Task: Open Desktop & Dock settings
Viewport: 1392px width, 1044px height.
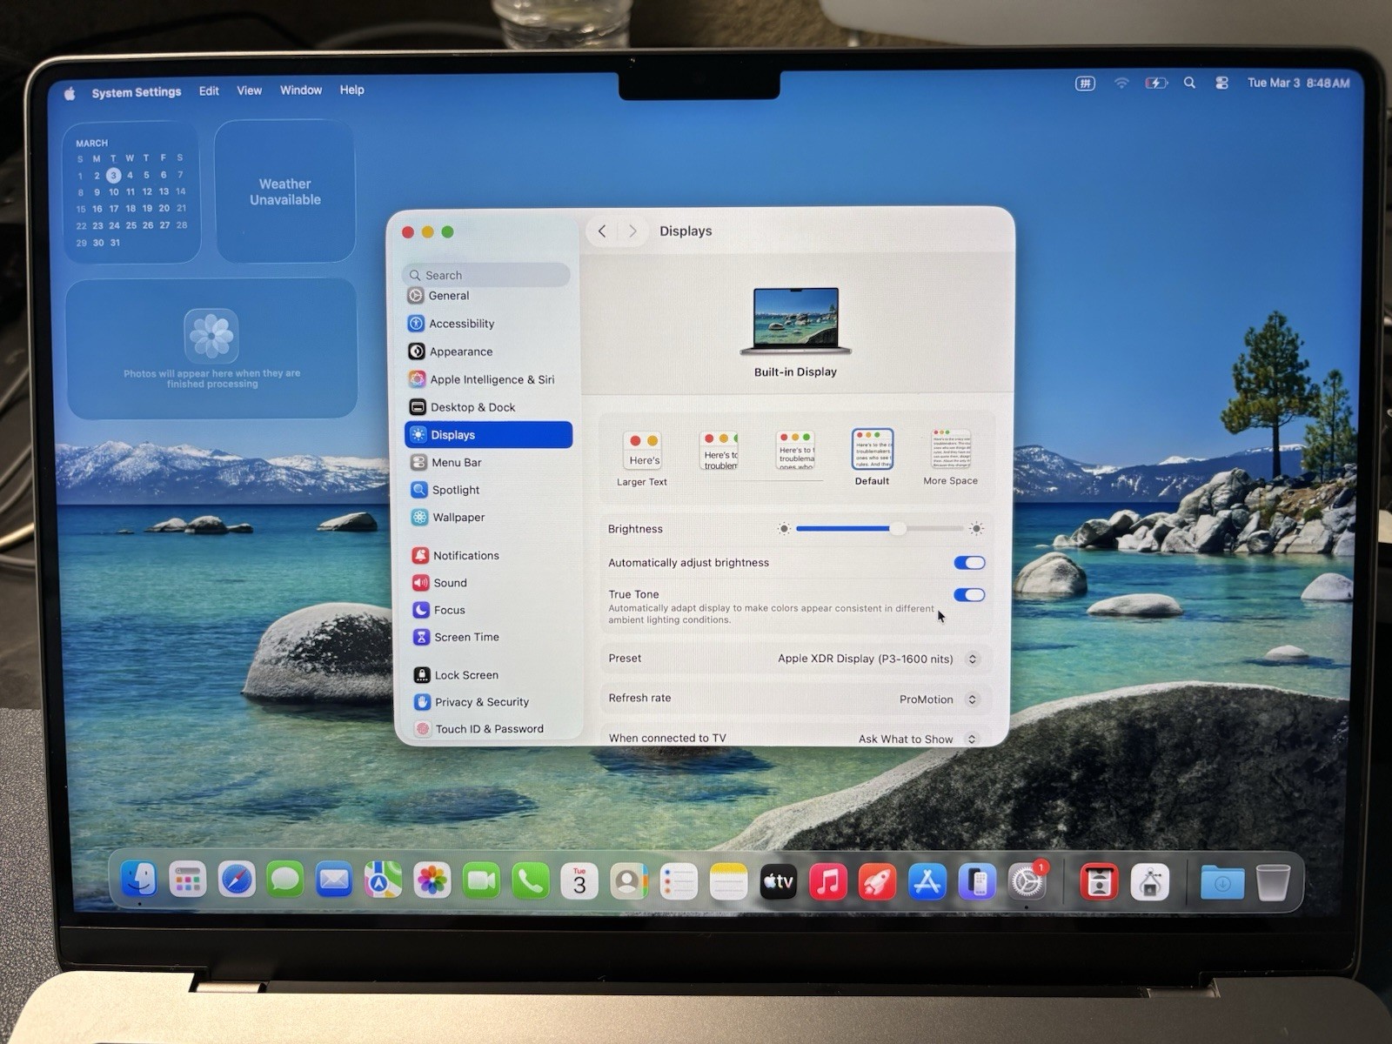Action: (487, 407)
